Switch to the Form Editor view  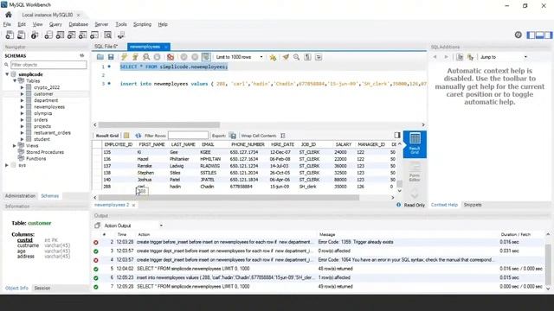click(415, 172)
